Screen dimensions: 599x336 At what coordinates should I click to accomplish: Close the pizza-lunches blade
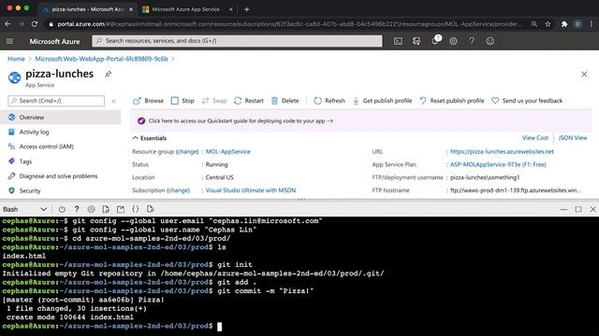click(x=584, y=75)
